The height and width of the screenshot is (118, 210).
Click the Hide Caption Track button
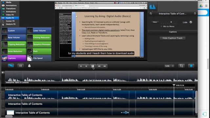pos(173,38)
